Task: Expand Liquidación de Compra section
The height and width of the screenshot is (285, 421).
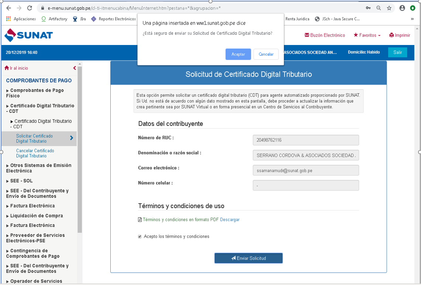Action: [36, 216]
